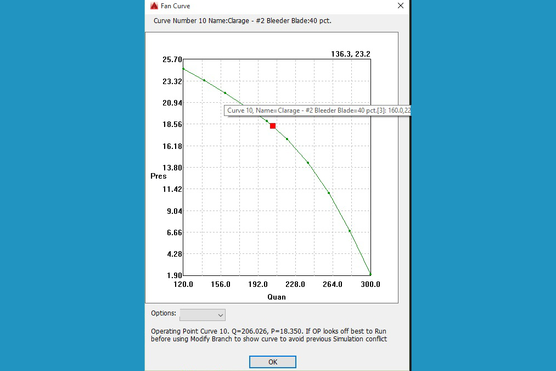The height and width of the screenshot is (371, 556).
Task: Select the curve point just right of red marker
Action: tap(287, 139)
